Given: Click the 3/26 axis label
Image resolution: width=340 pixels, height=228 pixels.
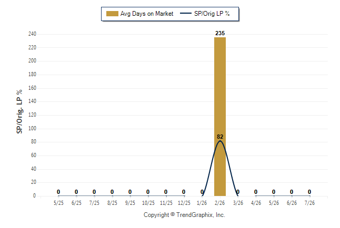Looking at the screenshot, I should pyautogui.click(x=238, y=203).
